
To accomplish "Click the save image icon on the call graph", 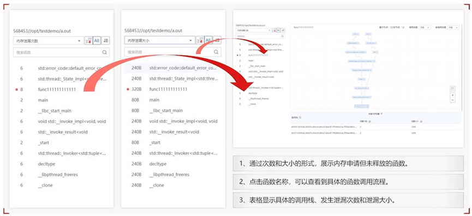I will point(453,89).
